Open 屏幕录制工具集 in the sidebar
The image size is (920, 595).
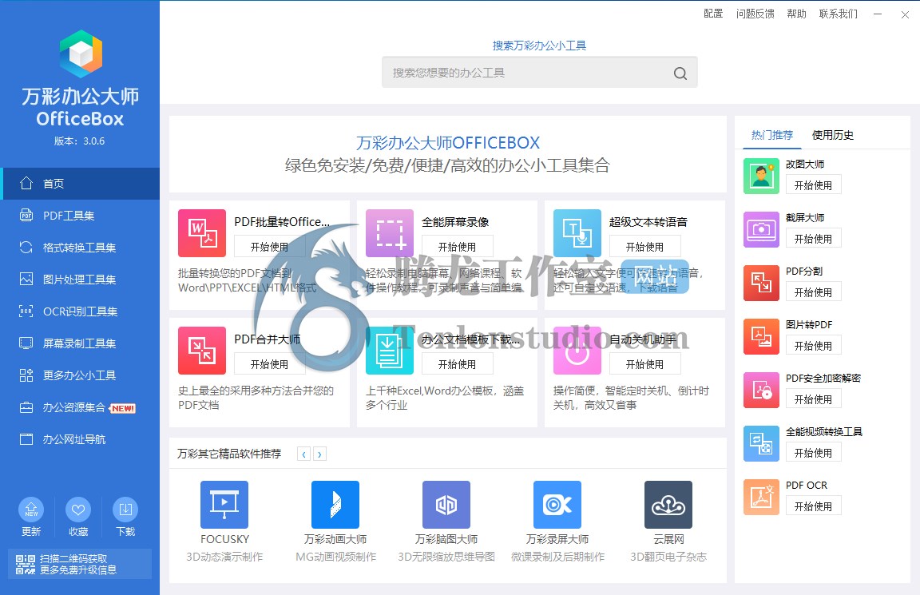tap(80, 343)
